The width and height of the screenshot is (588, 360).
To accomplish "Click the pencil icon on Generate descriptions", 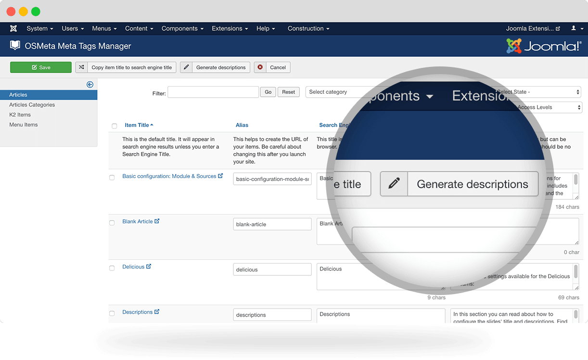I will point(186,67).
